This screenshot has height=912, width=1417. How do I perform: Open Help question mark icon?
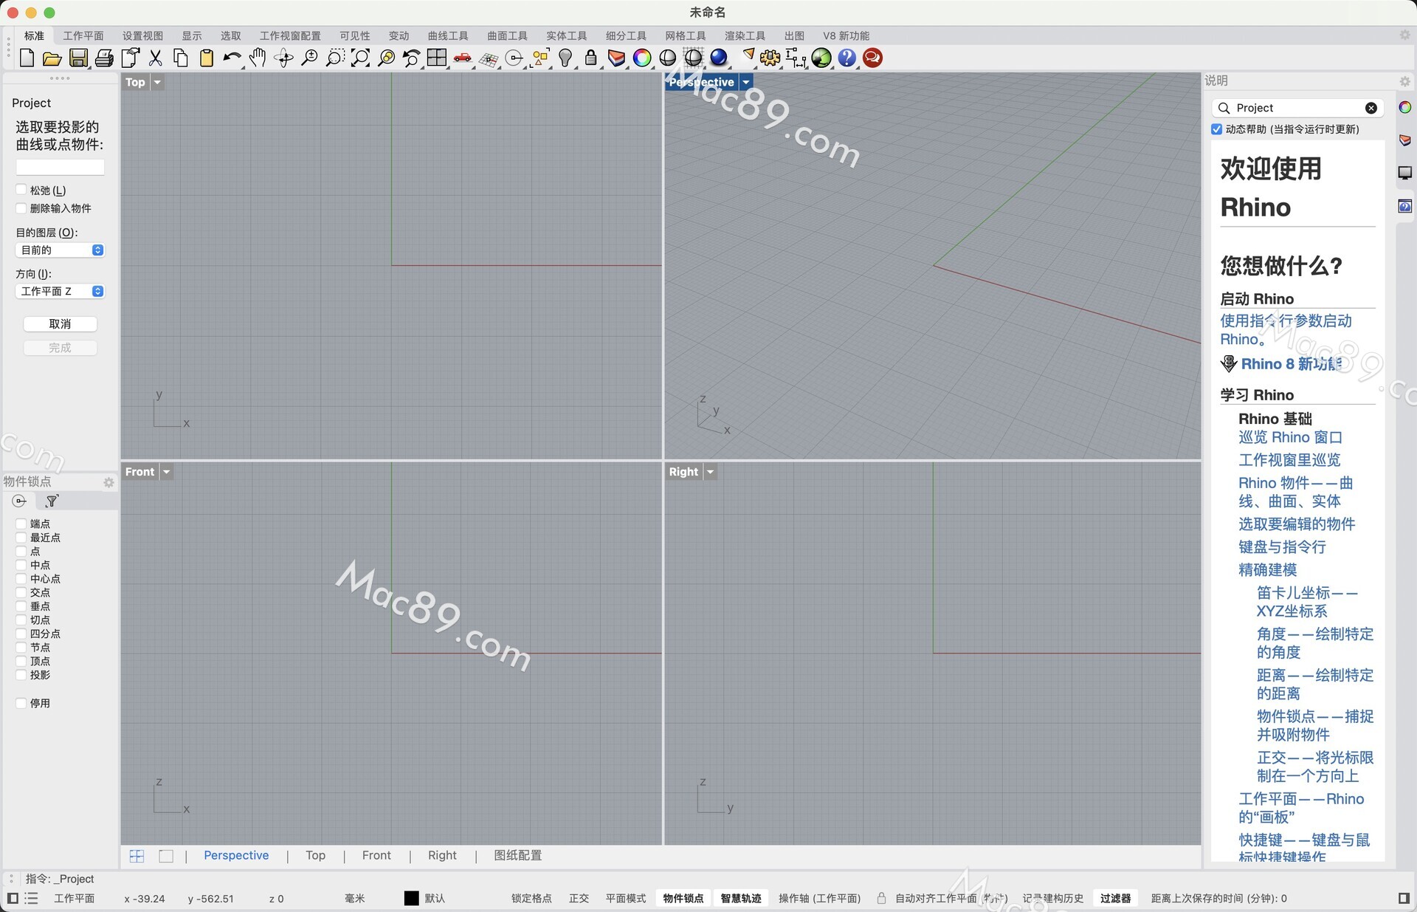point(847,58)
